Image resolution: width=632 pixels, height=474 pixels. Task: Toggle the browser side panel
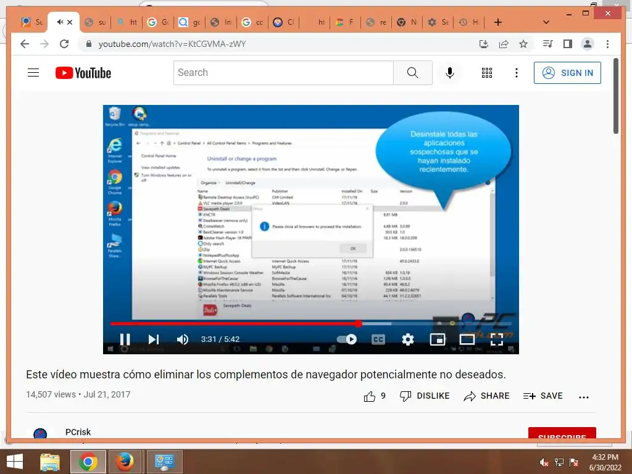tap(568, 44)
